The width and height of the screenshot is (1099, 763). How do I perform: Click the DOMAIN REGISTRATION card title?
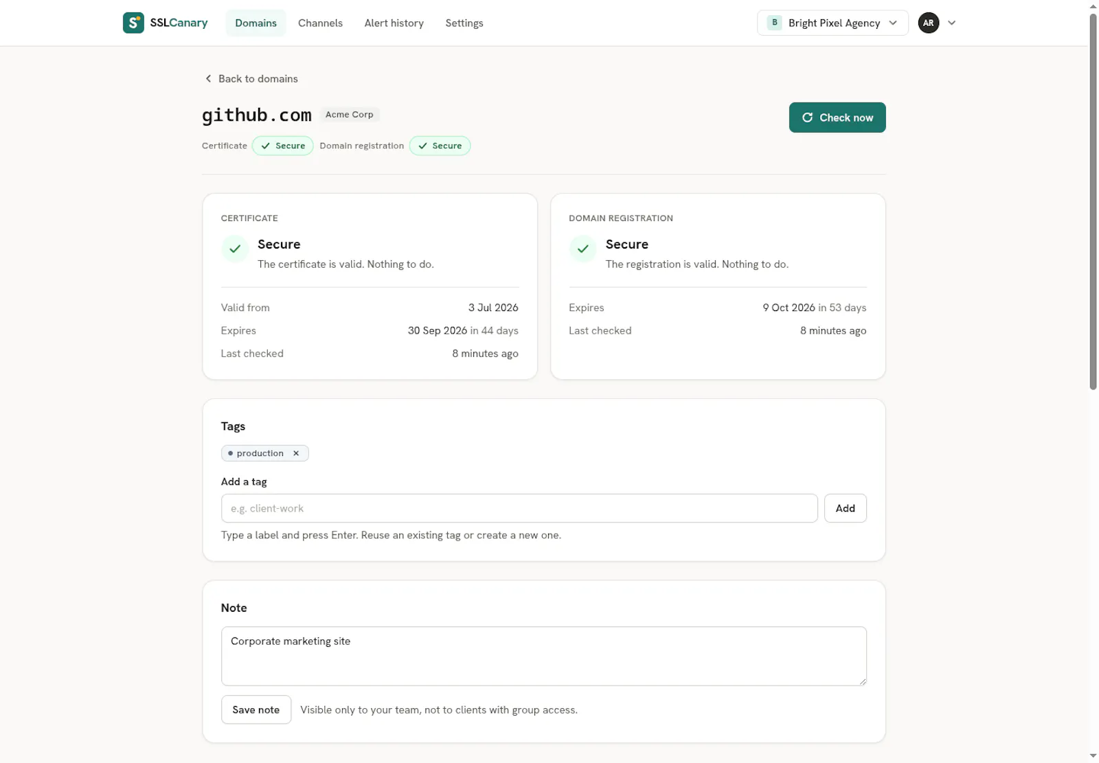click(620, 218)
